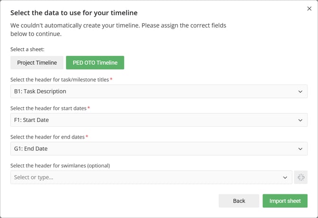The image size is (318, 218).
Task: Click the 'B1: Task Description' selected value
Action: (x=40, y=91)
